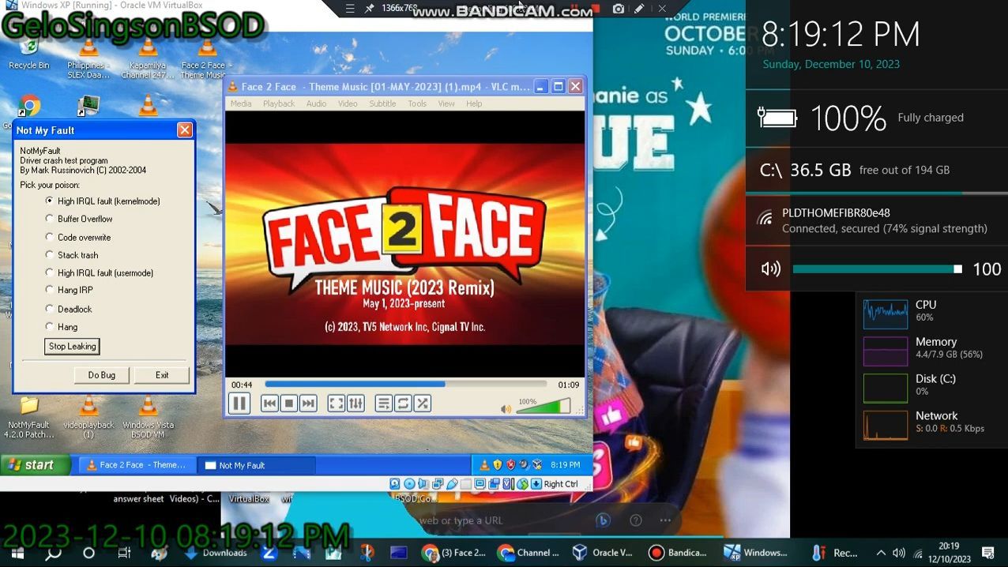Select High IRQL fault (usermode) option
1008x567 pixels.
pyautogui.click(x=100, y=272)
